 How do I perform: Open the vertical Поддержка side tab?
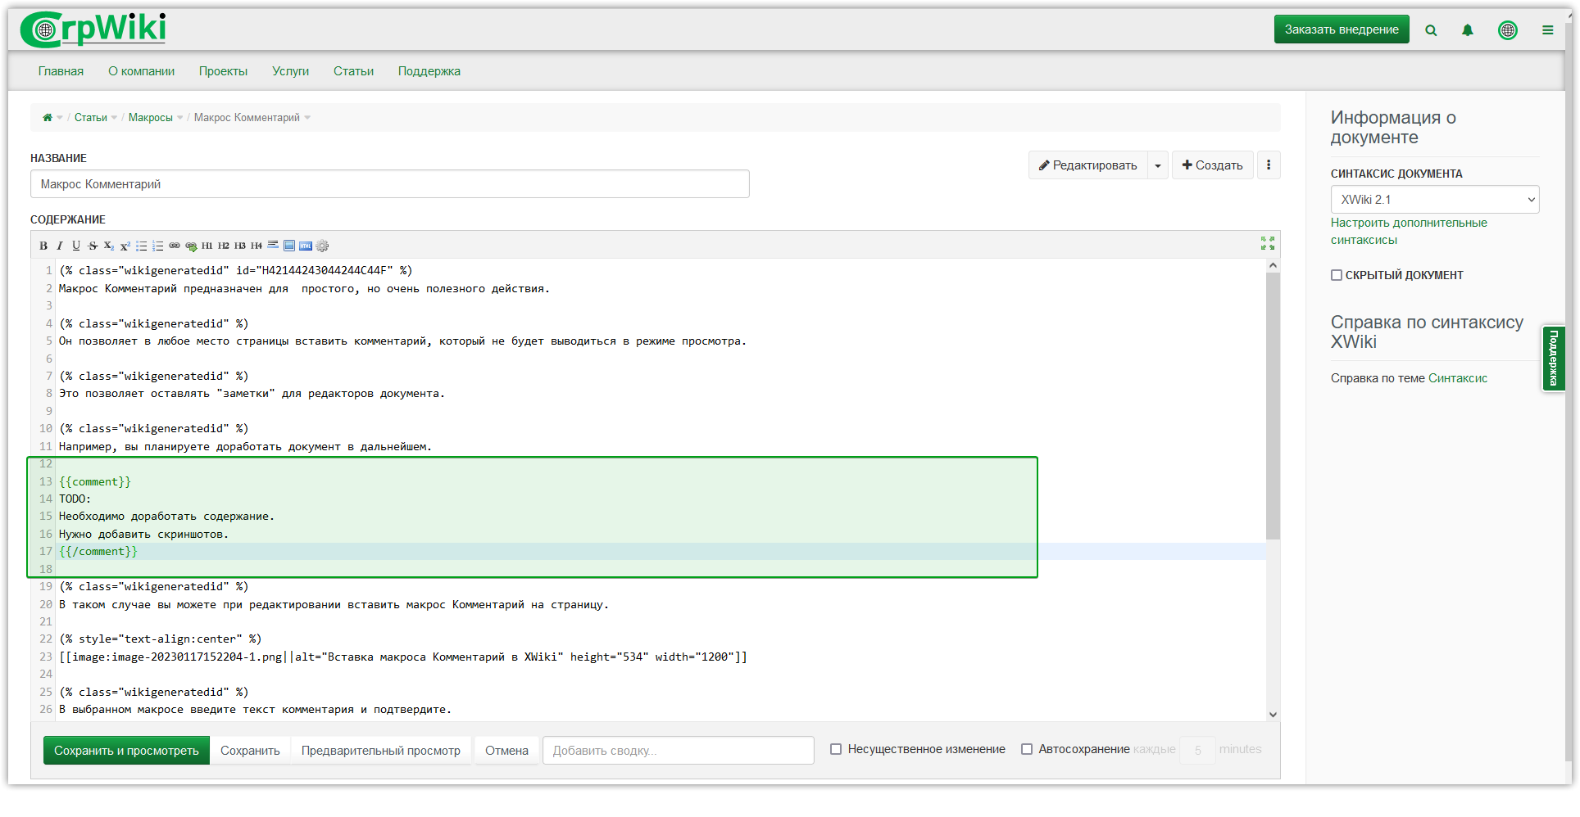tap(1554, 359)
